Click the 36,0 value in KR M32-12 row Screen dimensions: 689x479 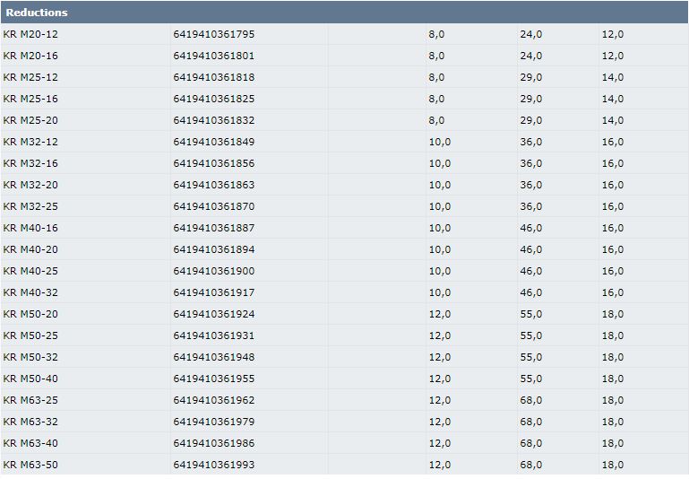tap(530, 142)
